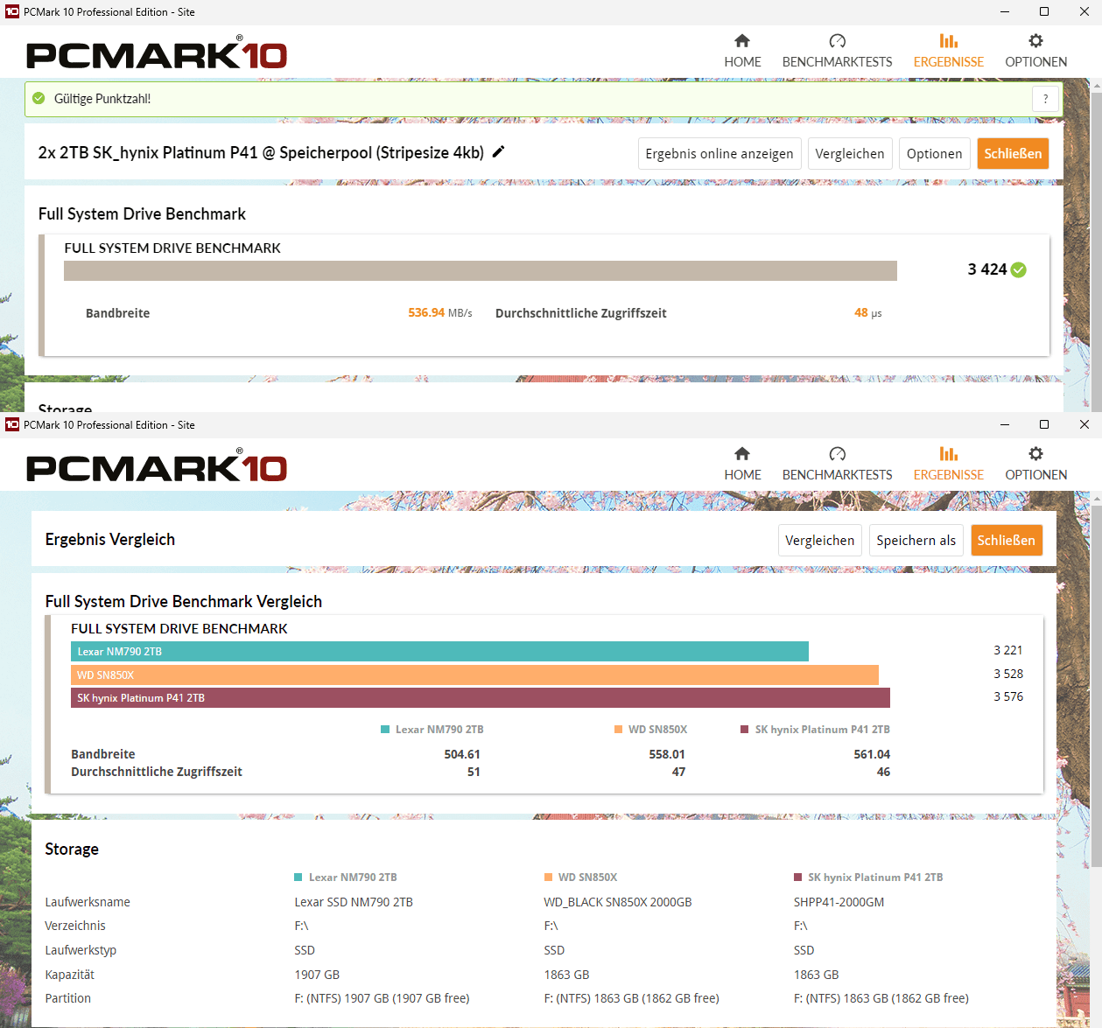Viewport: 1102px width, 1028px height.
Task: Click ERGEBNISSE label in lower window
Action: [949, 475]
